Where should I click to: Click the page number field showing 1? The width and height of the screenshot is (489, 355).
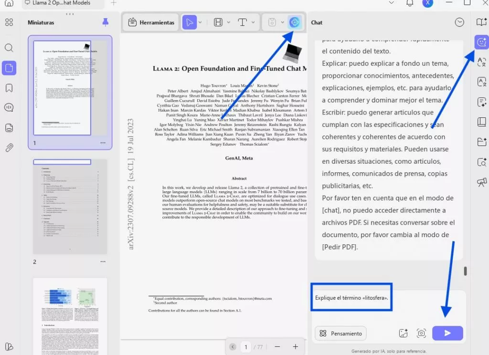pos(246,347)
